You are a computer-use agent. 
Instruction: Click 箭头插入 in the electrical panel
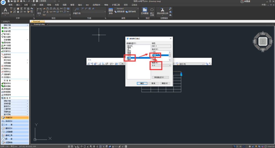7,34
